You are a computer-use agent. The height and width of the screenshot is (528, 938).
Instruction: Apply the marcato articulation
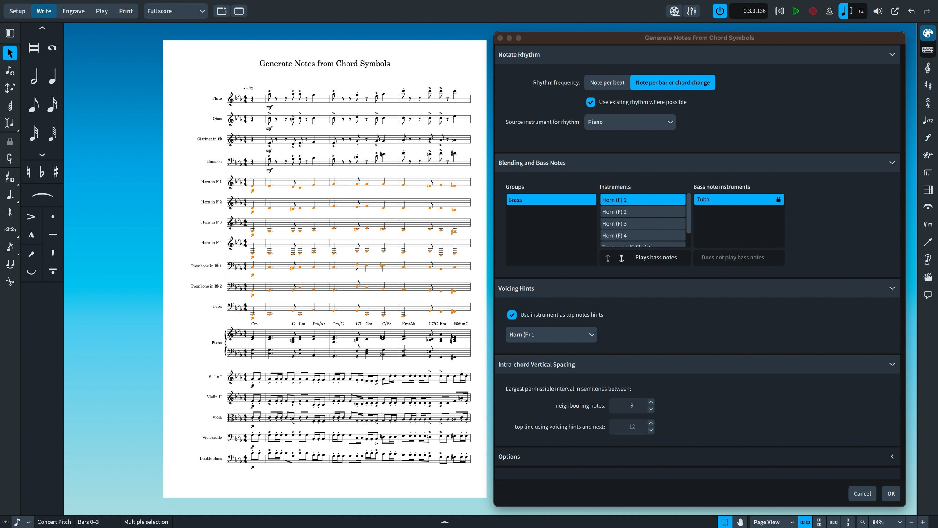pos(31,235)
